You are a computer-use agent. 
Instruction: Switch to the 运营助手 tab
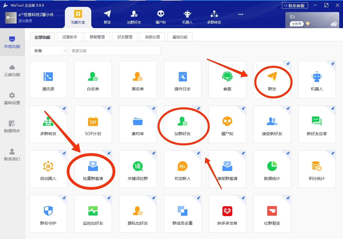[69, 37]
